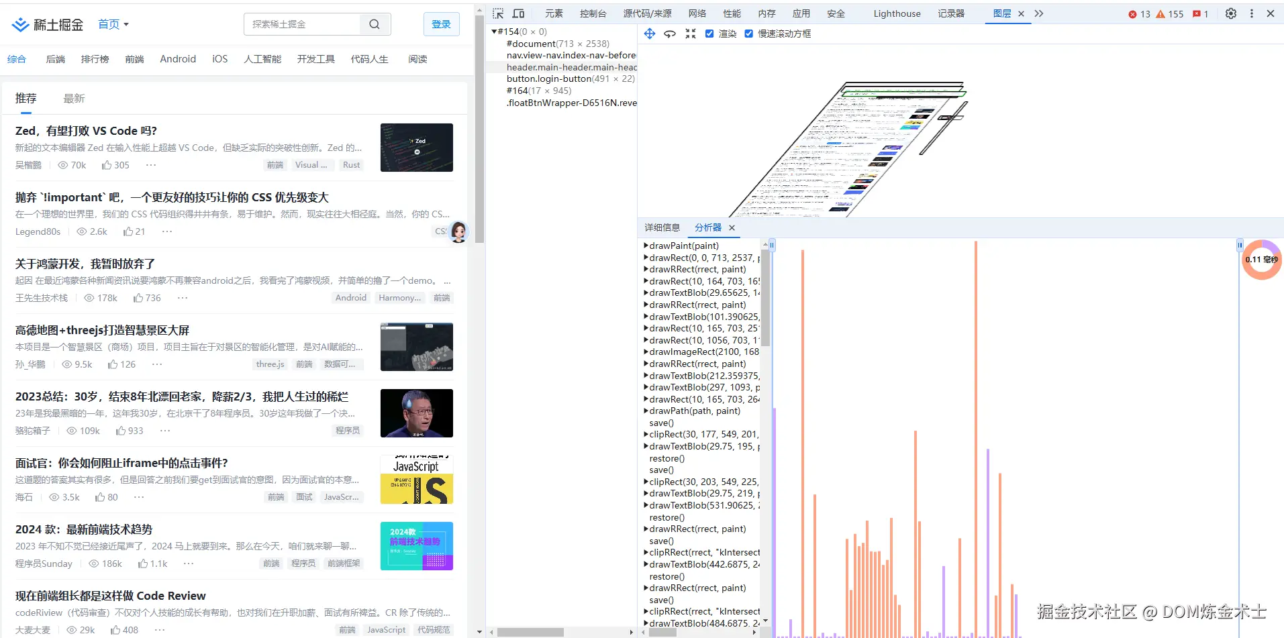Screen dimensions: 1284x638
Task: Click the left handle of the profiler overview window
Action: pyautogui.click(x=772, y=246)
